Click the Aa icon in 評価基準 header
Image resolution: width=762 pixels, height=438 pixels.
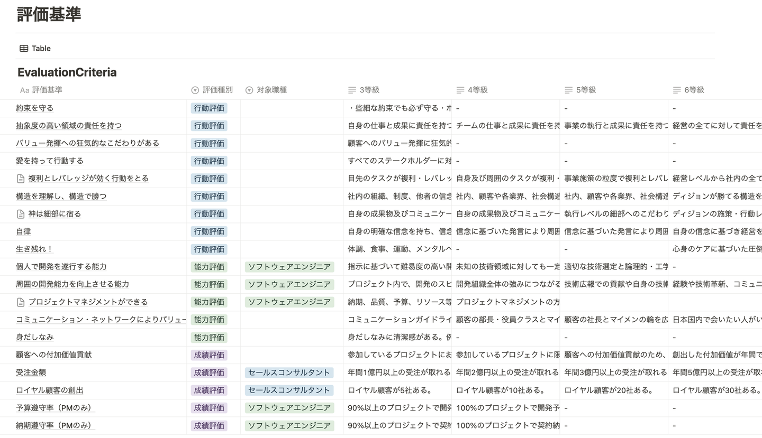(x=24, y=90)
